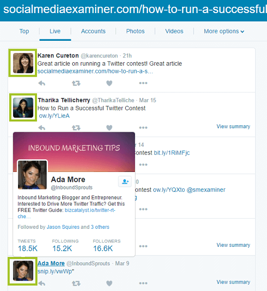Open Tharika Tellicherry's profile picture
The width and height of the screenshot is (267, 291).
tap(23, 107)
